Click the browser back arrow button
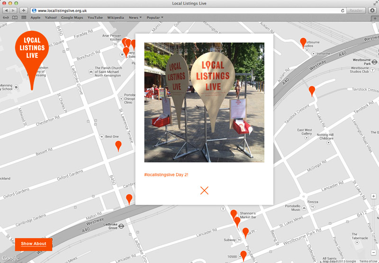379x263 pixels. click(6, 10)
